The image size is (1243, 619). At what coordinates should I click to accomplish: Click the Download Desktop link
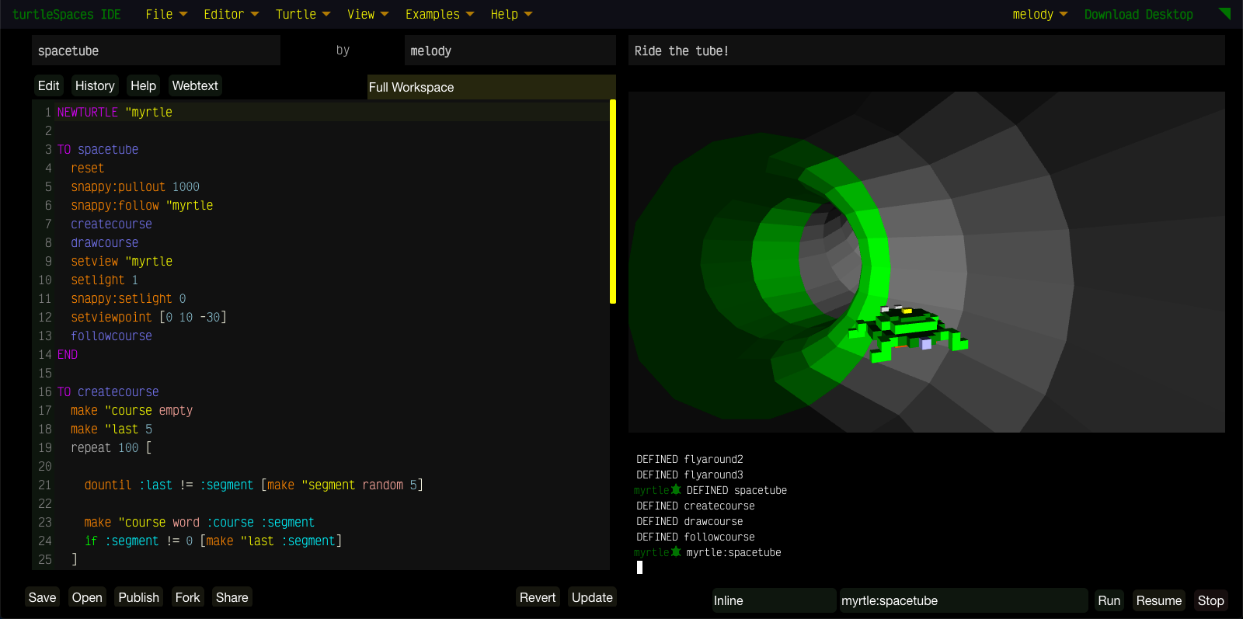pyautogui.click(x=1138, y=14)
